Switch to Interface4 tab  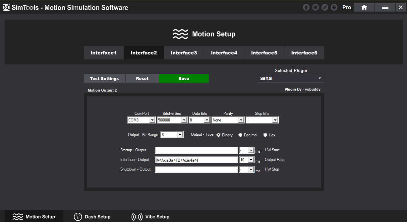pyautogui.click(x=224, y=53)
